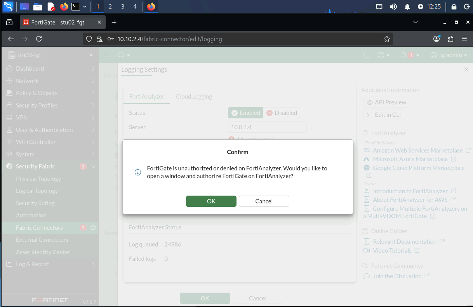Open the Firefox extensions puzzle icon

click(450, 39)
